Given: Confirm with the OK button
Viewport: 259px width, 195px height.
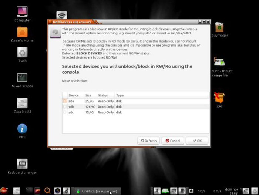Looking at the screenshot, I should [x=197, y=141].
